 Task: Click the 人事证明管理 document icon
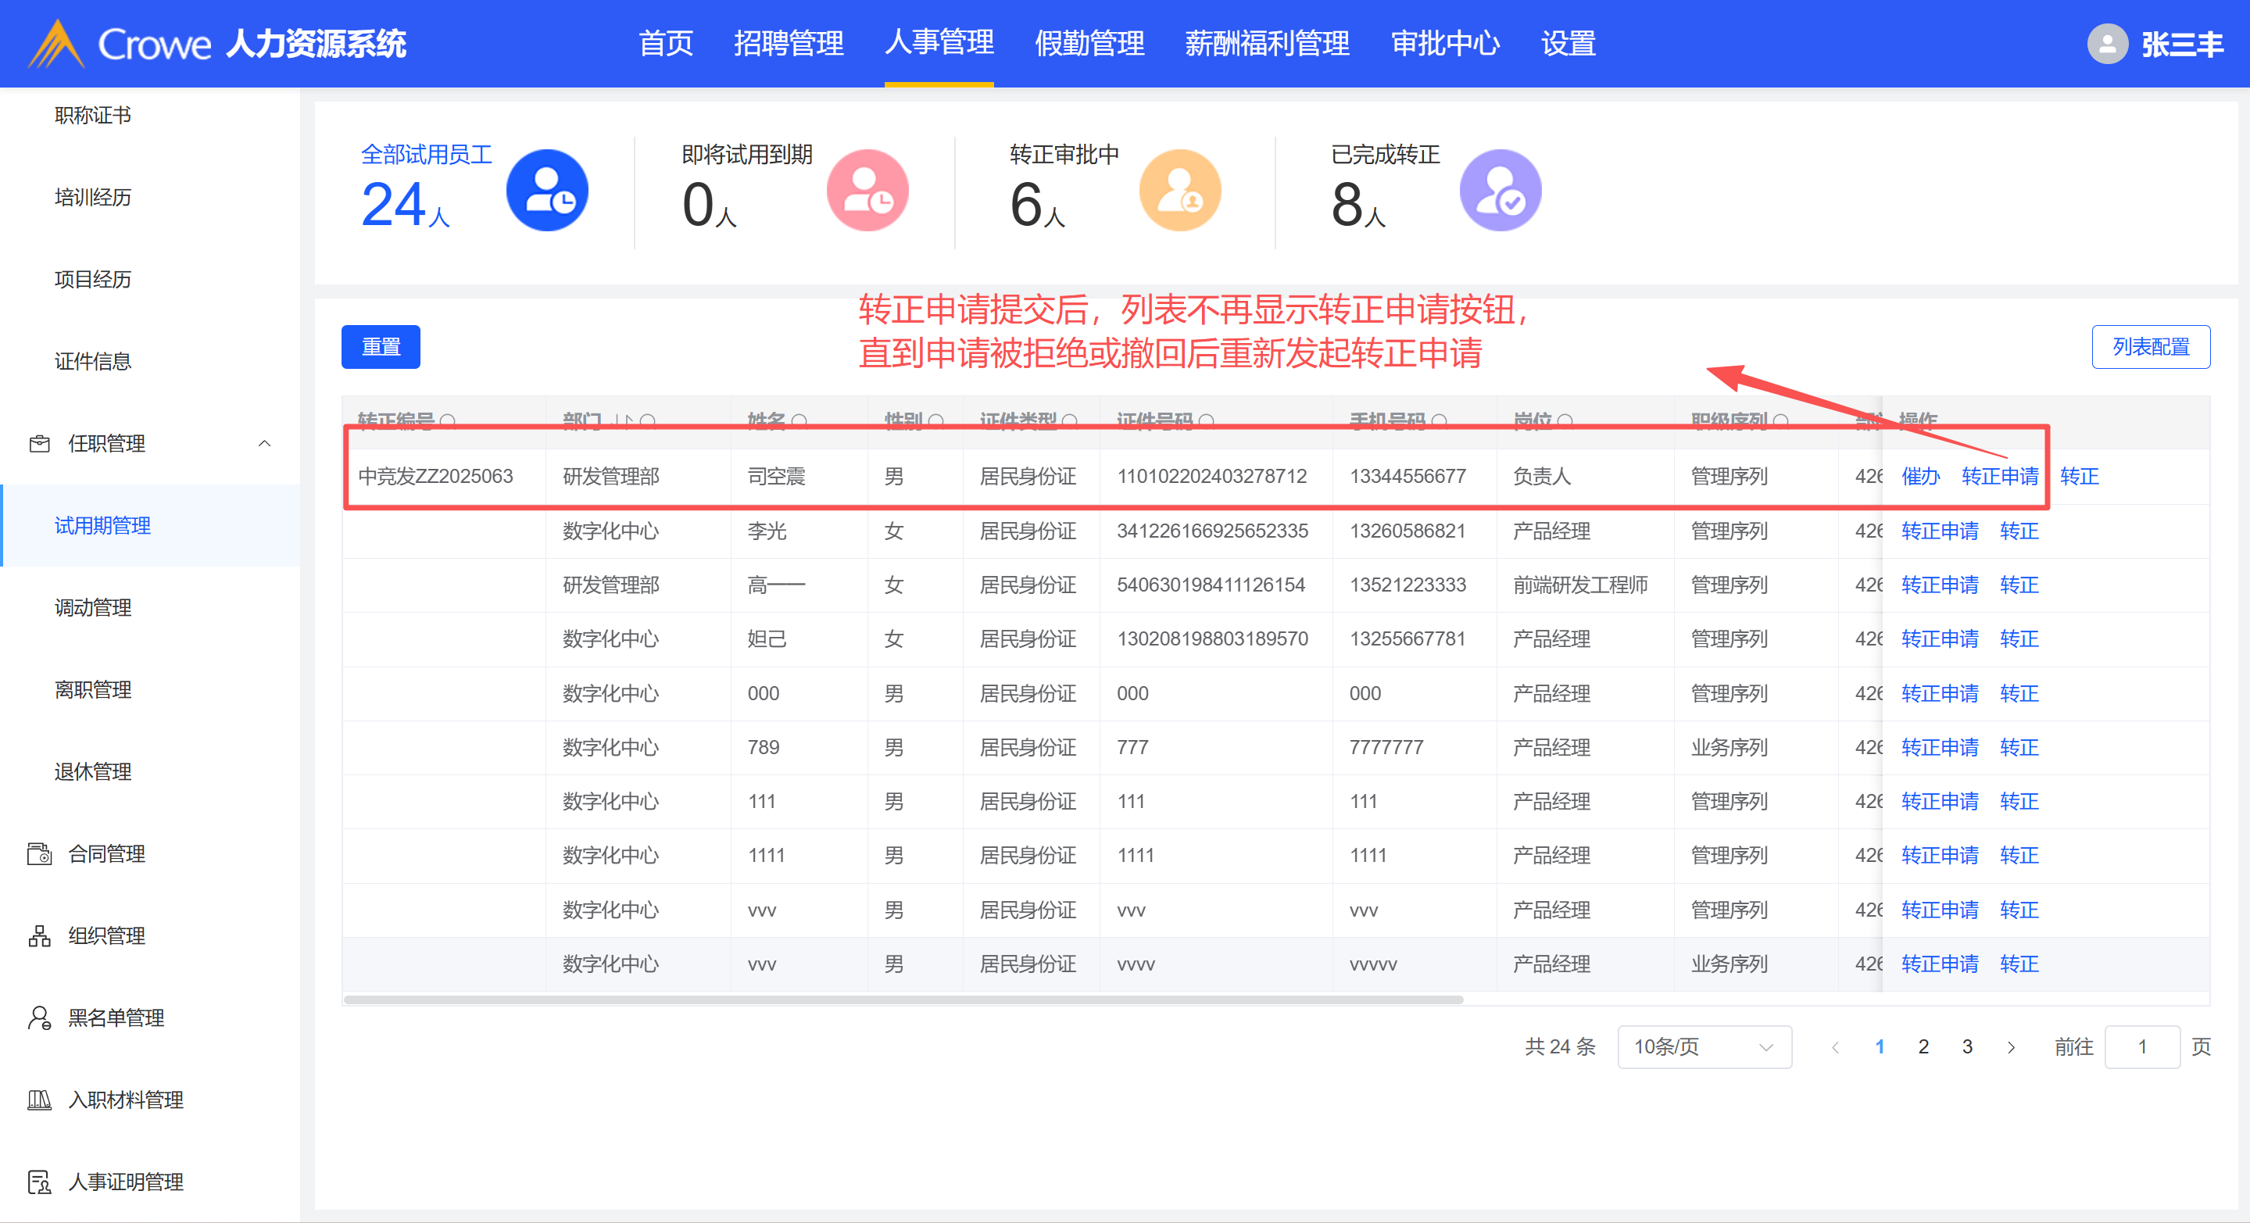coord(39,1182)
